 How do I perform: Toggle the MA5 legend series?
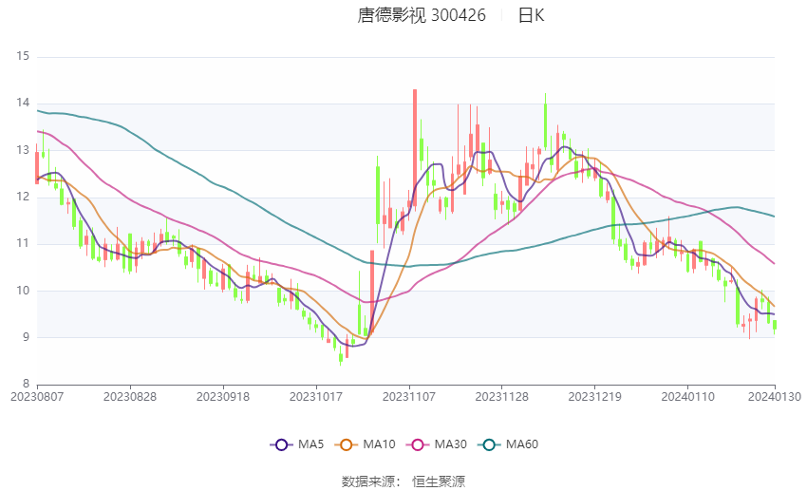pos(297,444)
